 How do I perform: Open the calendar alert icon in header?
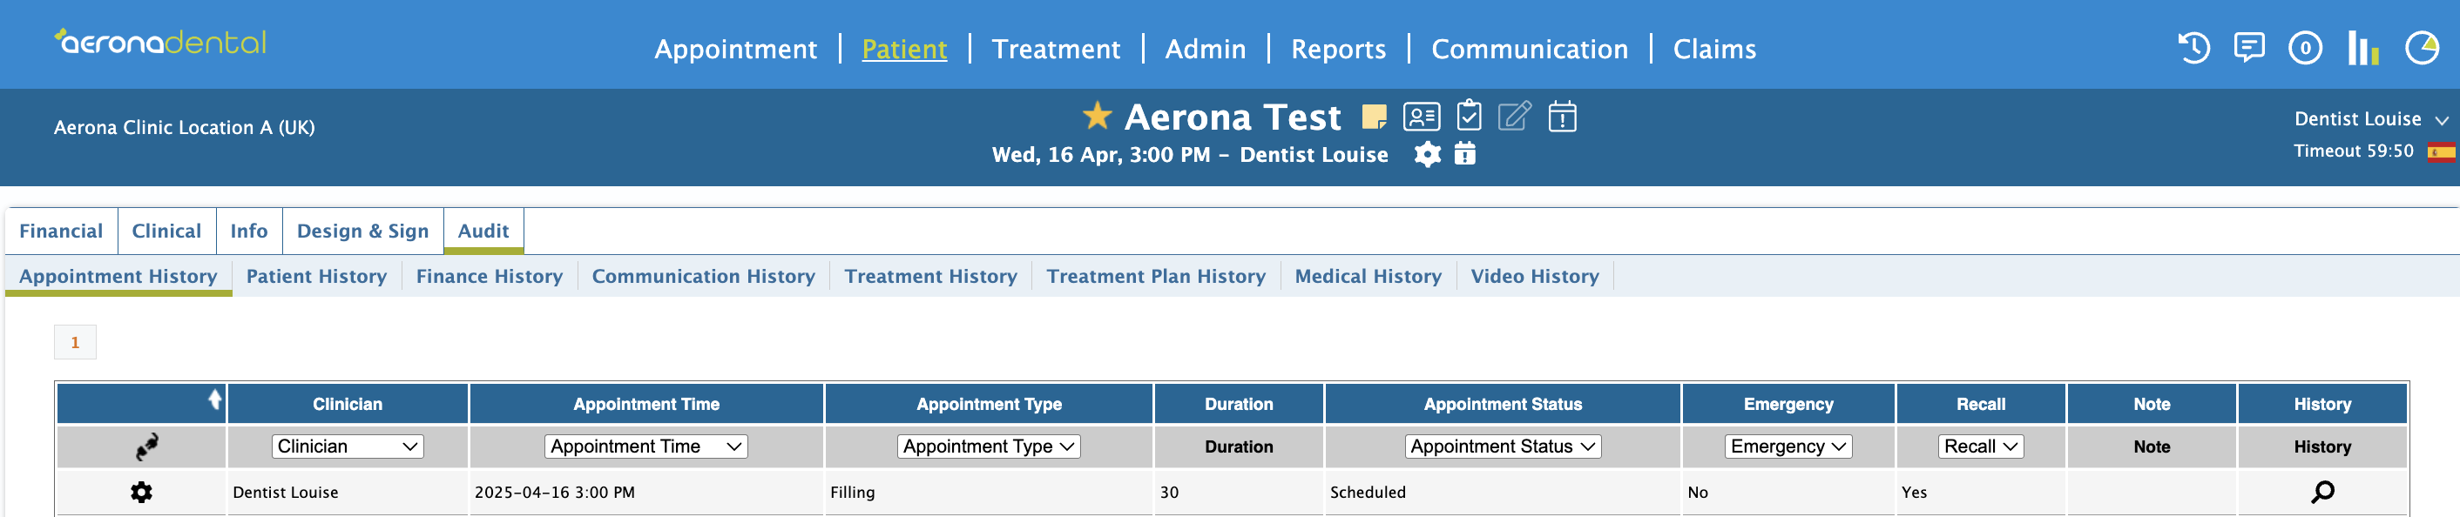(x=1563, y=117)
